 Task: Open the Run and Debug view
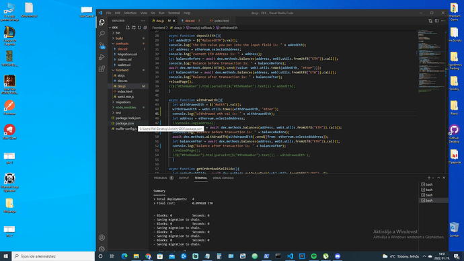(102, 57)
